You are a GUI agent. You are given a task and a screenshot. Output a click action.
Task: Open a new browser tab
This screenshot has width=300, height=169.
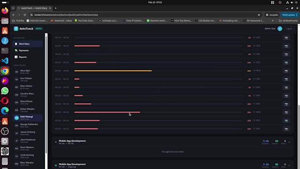pyautogui.click(x=56, y=8)
